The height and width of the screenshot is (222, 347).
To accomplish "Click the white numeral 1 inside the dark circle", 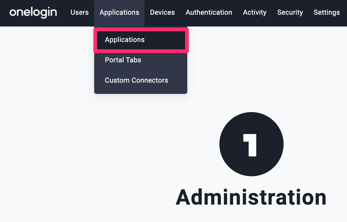I will 250,145.
